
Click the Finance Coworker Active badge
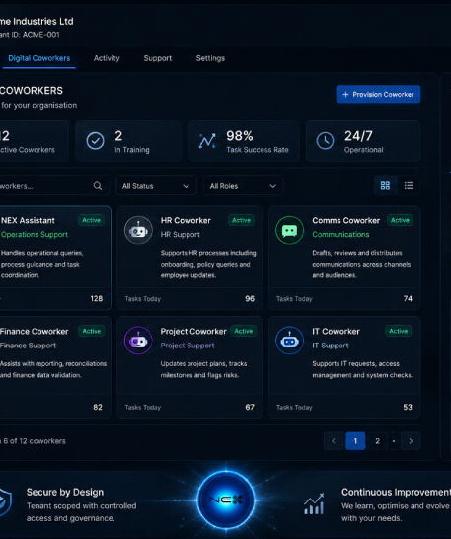tap(92, 331)
